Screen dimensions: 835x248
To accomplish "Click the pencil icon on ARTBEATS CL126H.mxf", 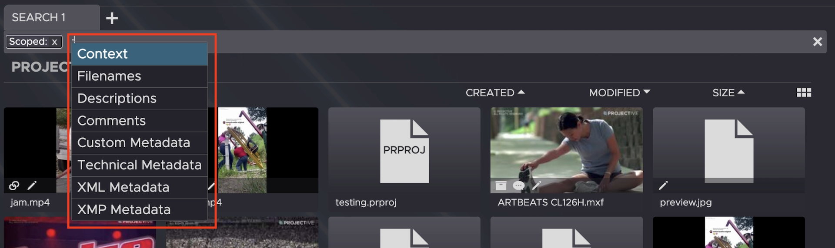I will pyautogui.click(x=537, y=186).
